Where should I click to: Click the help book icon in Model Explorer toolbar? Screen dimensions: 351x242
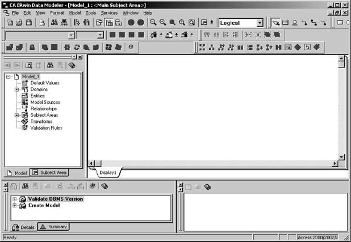coord(72,66)
